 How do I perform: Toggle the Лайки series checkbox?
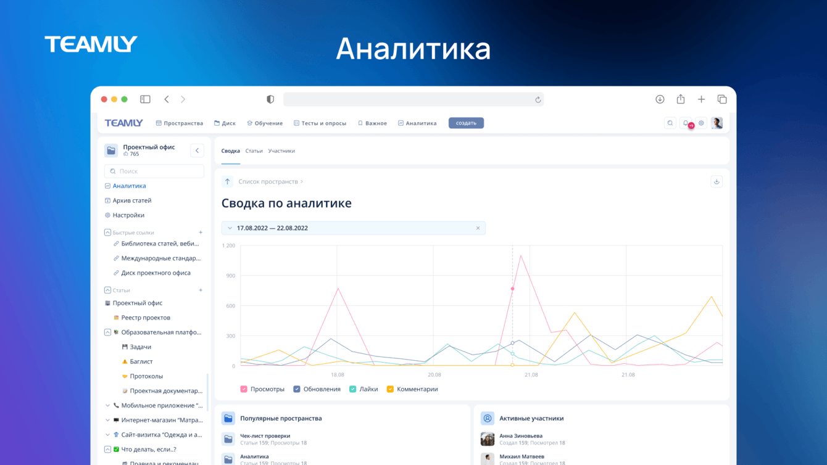(353, 389)
